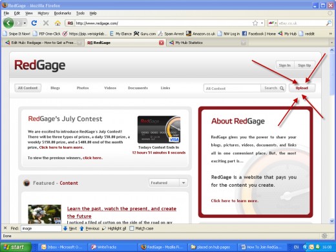
Task: Click the Forward navigation arrow
Action: click(19, 23)
